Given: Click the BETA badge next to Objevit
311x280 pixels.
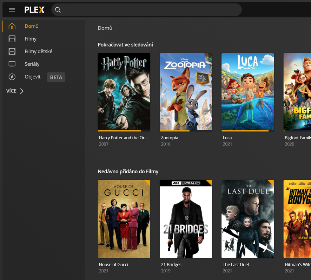Looking at the screenshot, I should pyautogui.click(x=56, y=77).
